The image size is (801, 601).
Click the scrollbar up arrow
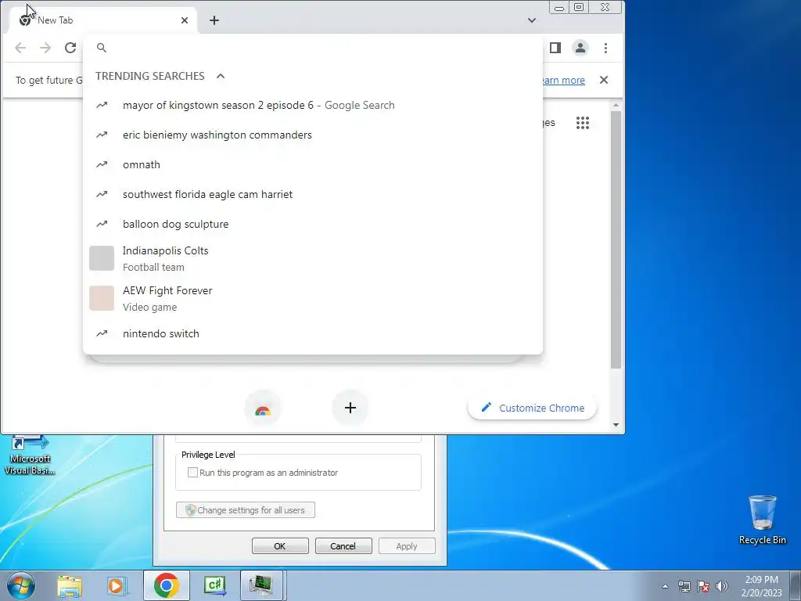(616, 105)
